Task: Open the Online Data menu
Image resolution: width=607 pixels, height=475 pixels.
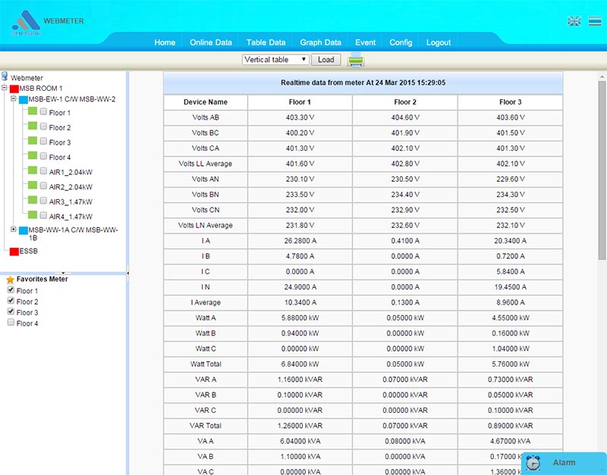Action: tap(211, 42)
